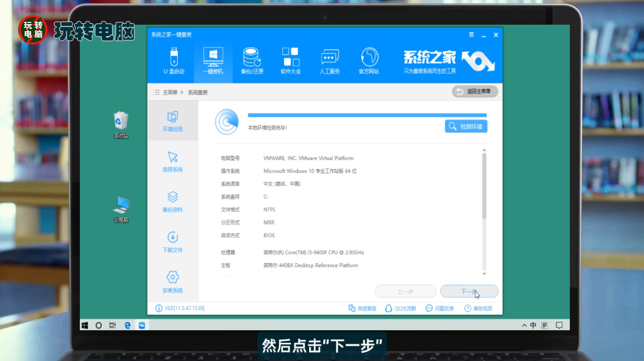Click the 电脑型号 label
This screenshot has height=361, width=644.
230,158
